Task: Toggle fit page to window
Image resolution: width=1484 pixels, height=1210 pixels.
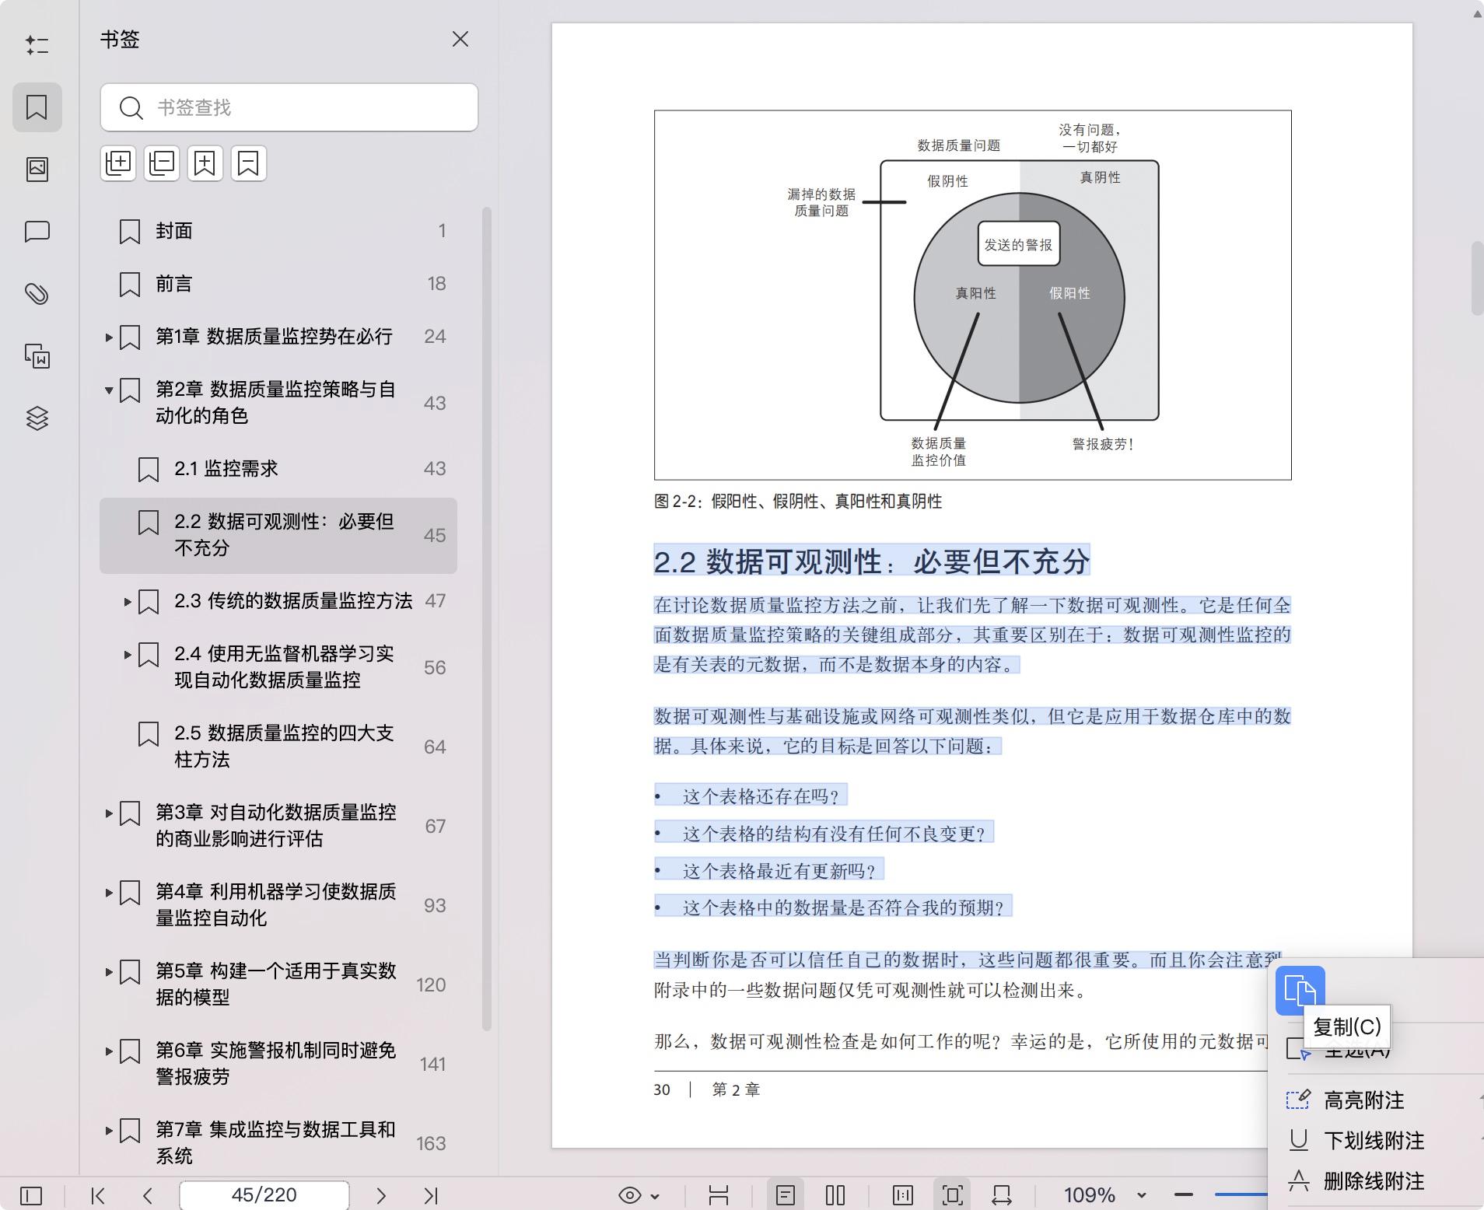Action: click(952, 1195)
